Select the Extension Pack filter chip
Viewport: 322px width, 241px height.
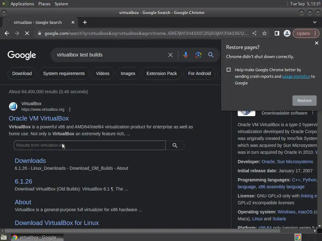pyautogui.click(x=162, y=73)
